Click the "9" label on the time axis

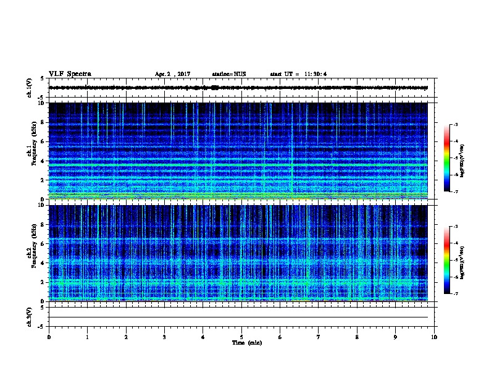395,337
